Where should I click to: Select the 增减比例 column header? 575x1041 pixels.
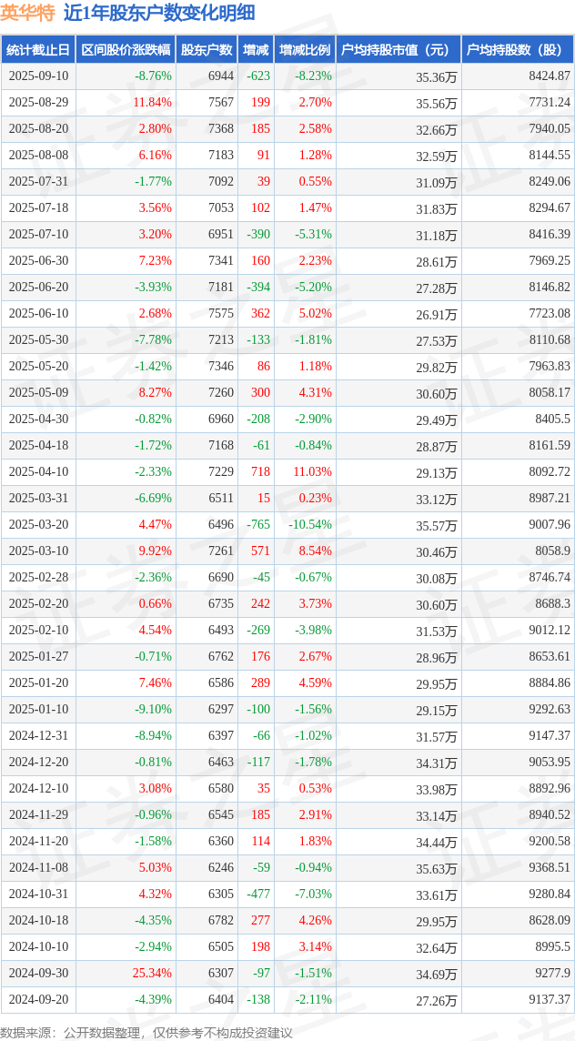(x=305, y=50)
